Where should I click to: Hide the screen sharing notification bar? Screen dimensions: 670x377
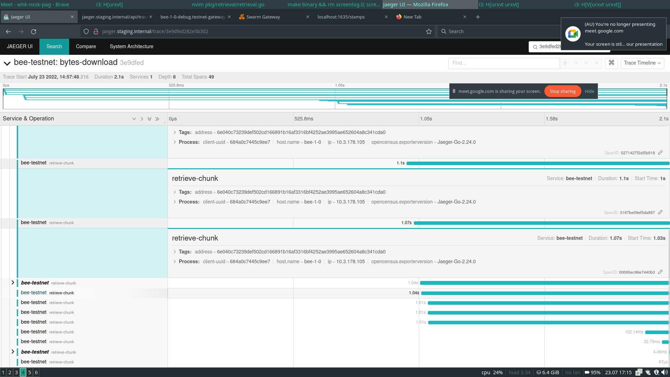click(589, 91)
